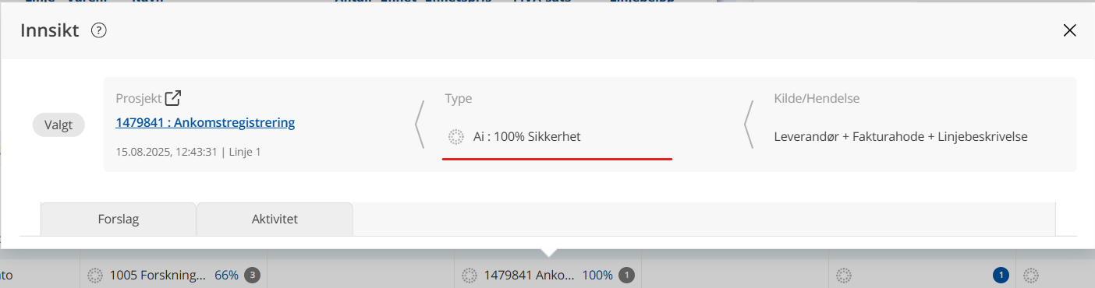Screen dimensions: 1095x288
Task: Click the AI icon before '1479841 Anko...'
Action: pos(470,275)
